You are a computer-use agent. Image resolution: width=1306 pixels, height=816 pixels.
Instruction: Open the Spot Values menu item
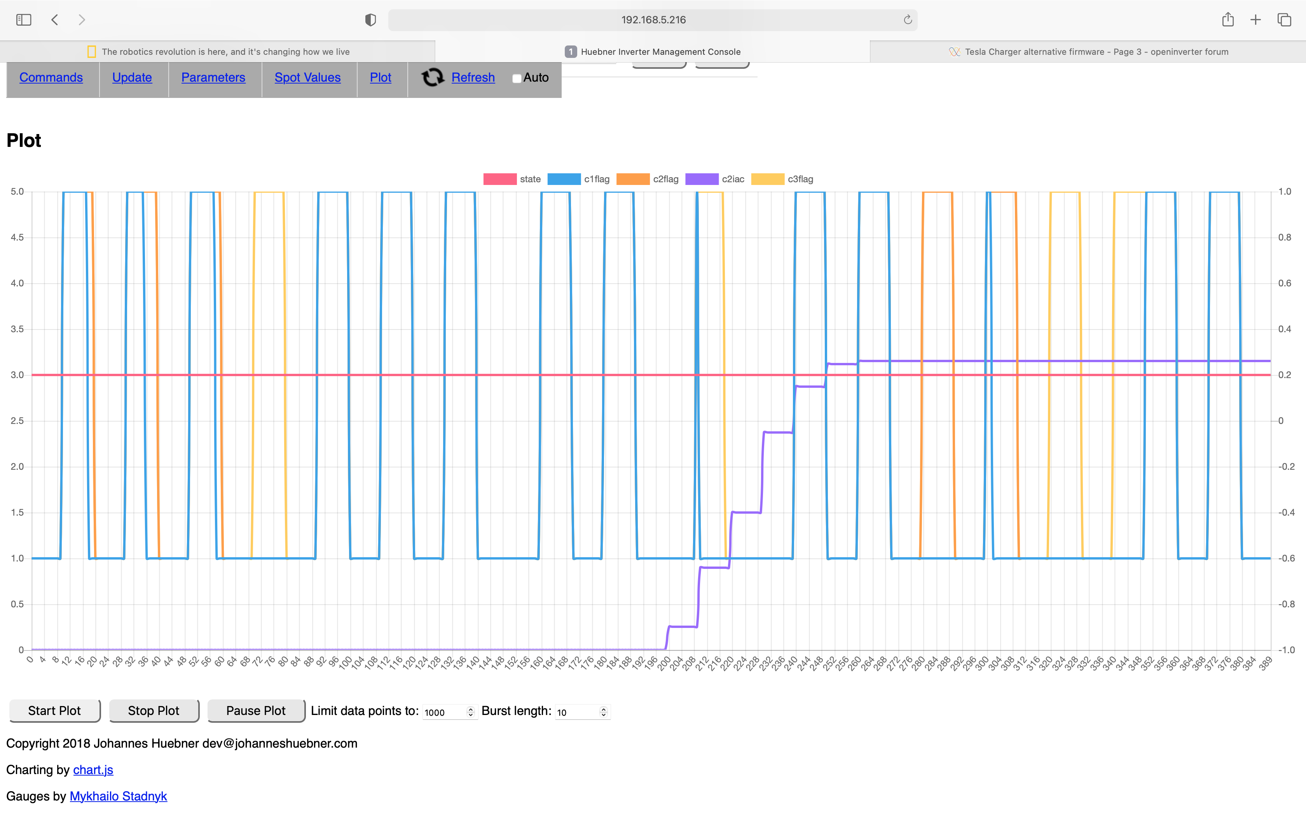[307, 78]
